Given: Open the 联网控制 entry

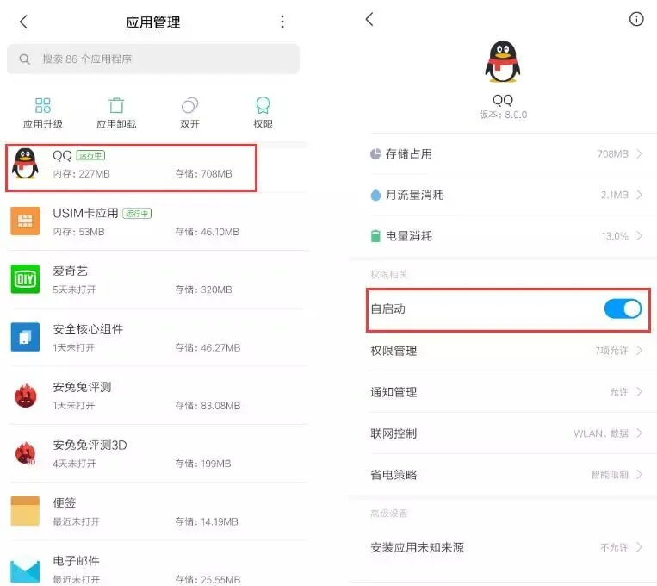Looking at the screenshot, I should point(506,433).
